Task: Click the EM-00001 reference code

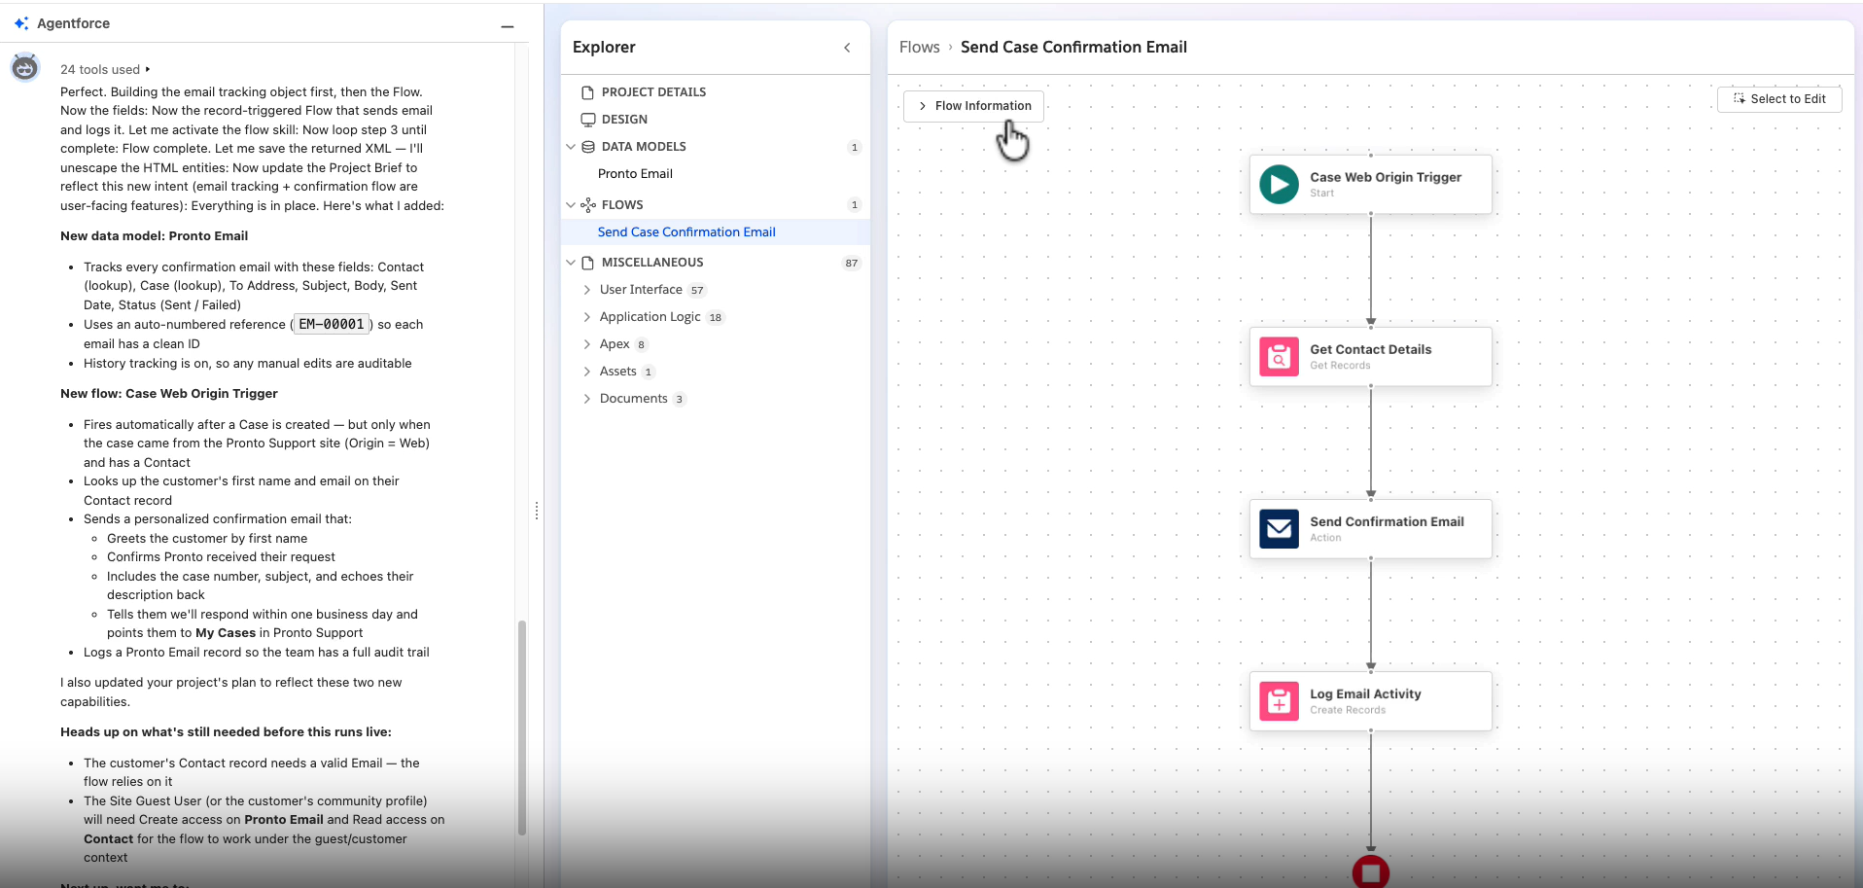Action: coord(332,325)
